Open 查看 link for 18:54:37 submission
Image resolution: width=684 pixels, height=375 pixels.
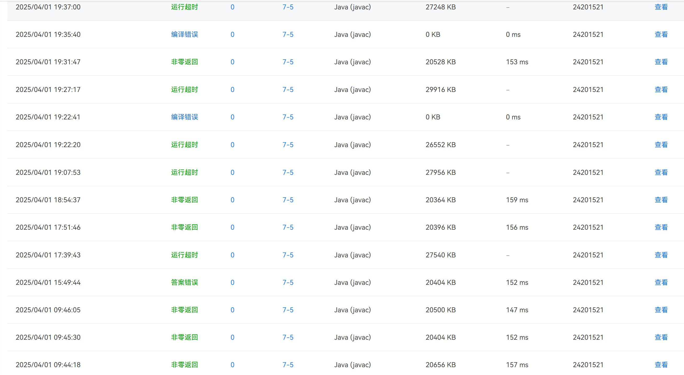tap(661, 200)
